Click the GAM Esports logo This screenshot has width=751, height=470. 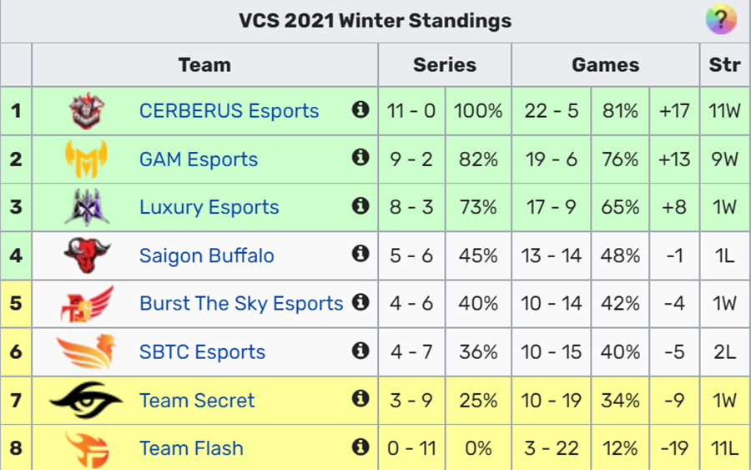(x=87, y=159)
